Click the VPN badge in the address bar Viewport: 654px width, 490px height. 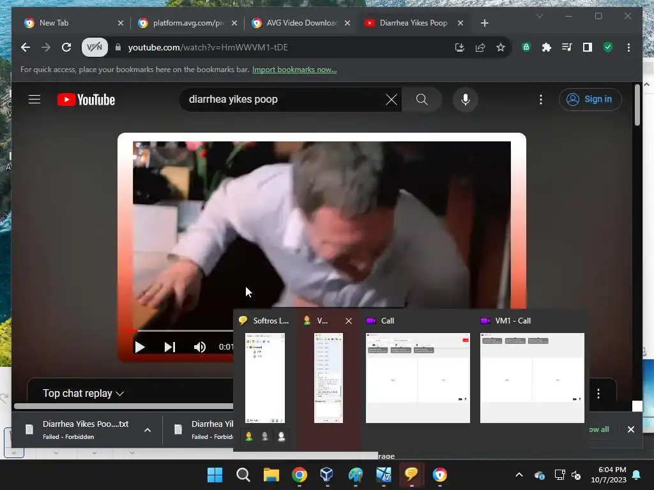point(95,47)
